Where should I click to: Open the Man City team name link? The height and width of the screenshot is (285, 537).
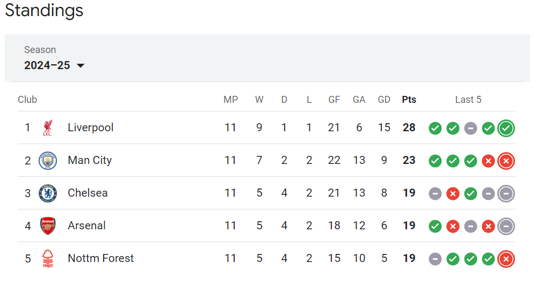coord(90,160)
